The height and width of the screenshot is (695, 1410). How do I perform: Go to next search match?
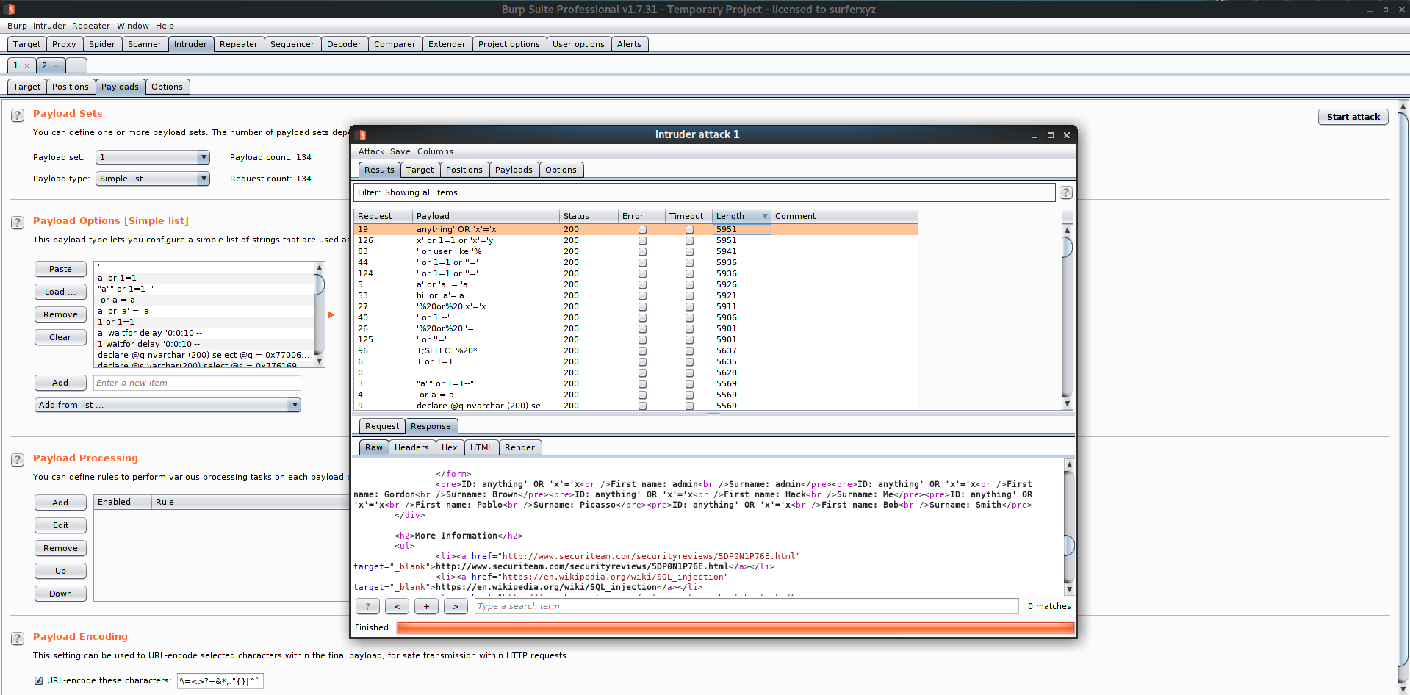pyautogui.click(x=456, y=606)
